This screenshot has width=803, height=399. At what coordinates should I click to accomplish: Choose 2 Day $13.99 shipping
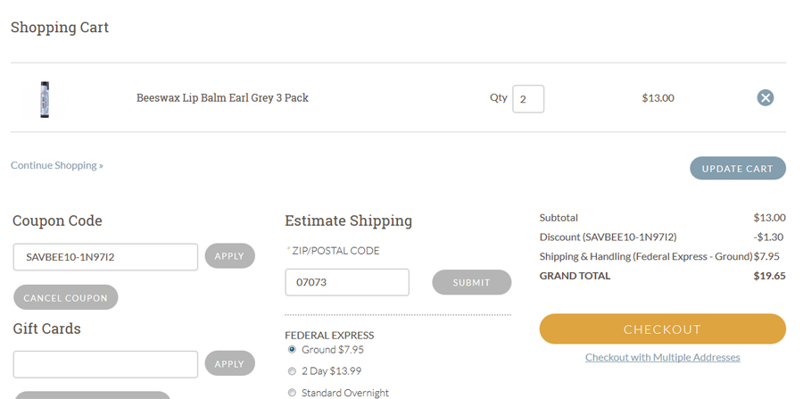click(292, 370)
